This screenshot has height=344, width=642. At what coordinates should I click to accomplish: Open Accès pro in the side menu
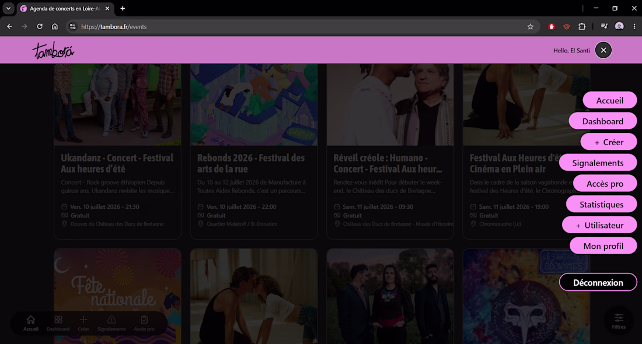tap(605, 184)
